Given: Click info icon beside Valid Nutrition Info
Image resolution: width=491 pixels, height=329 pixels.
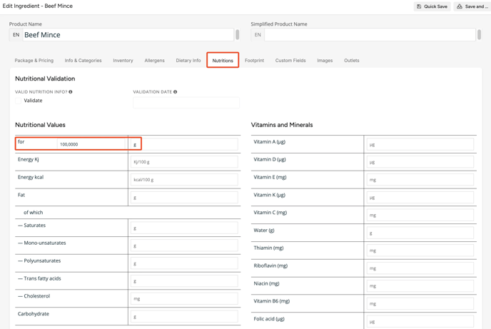Looking at the screenshot, I should click(x=71, y=92).
